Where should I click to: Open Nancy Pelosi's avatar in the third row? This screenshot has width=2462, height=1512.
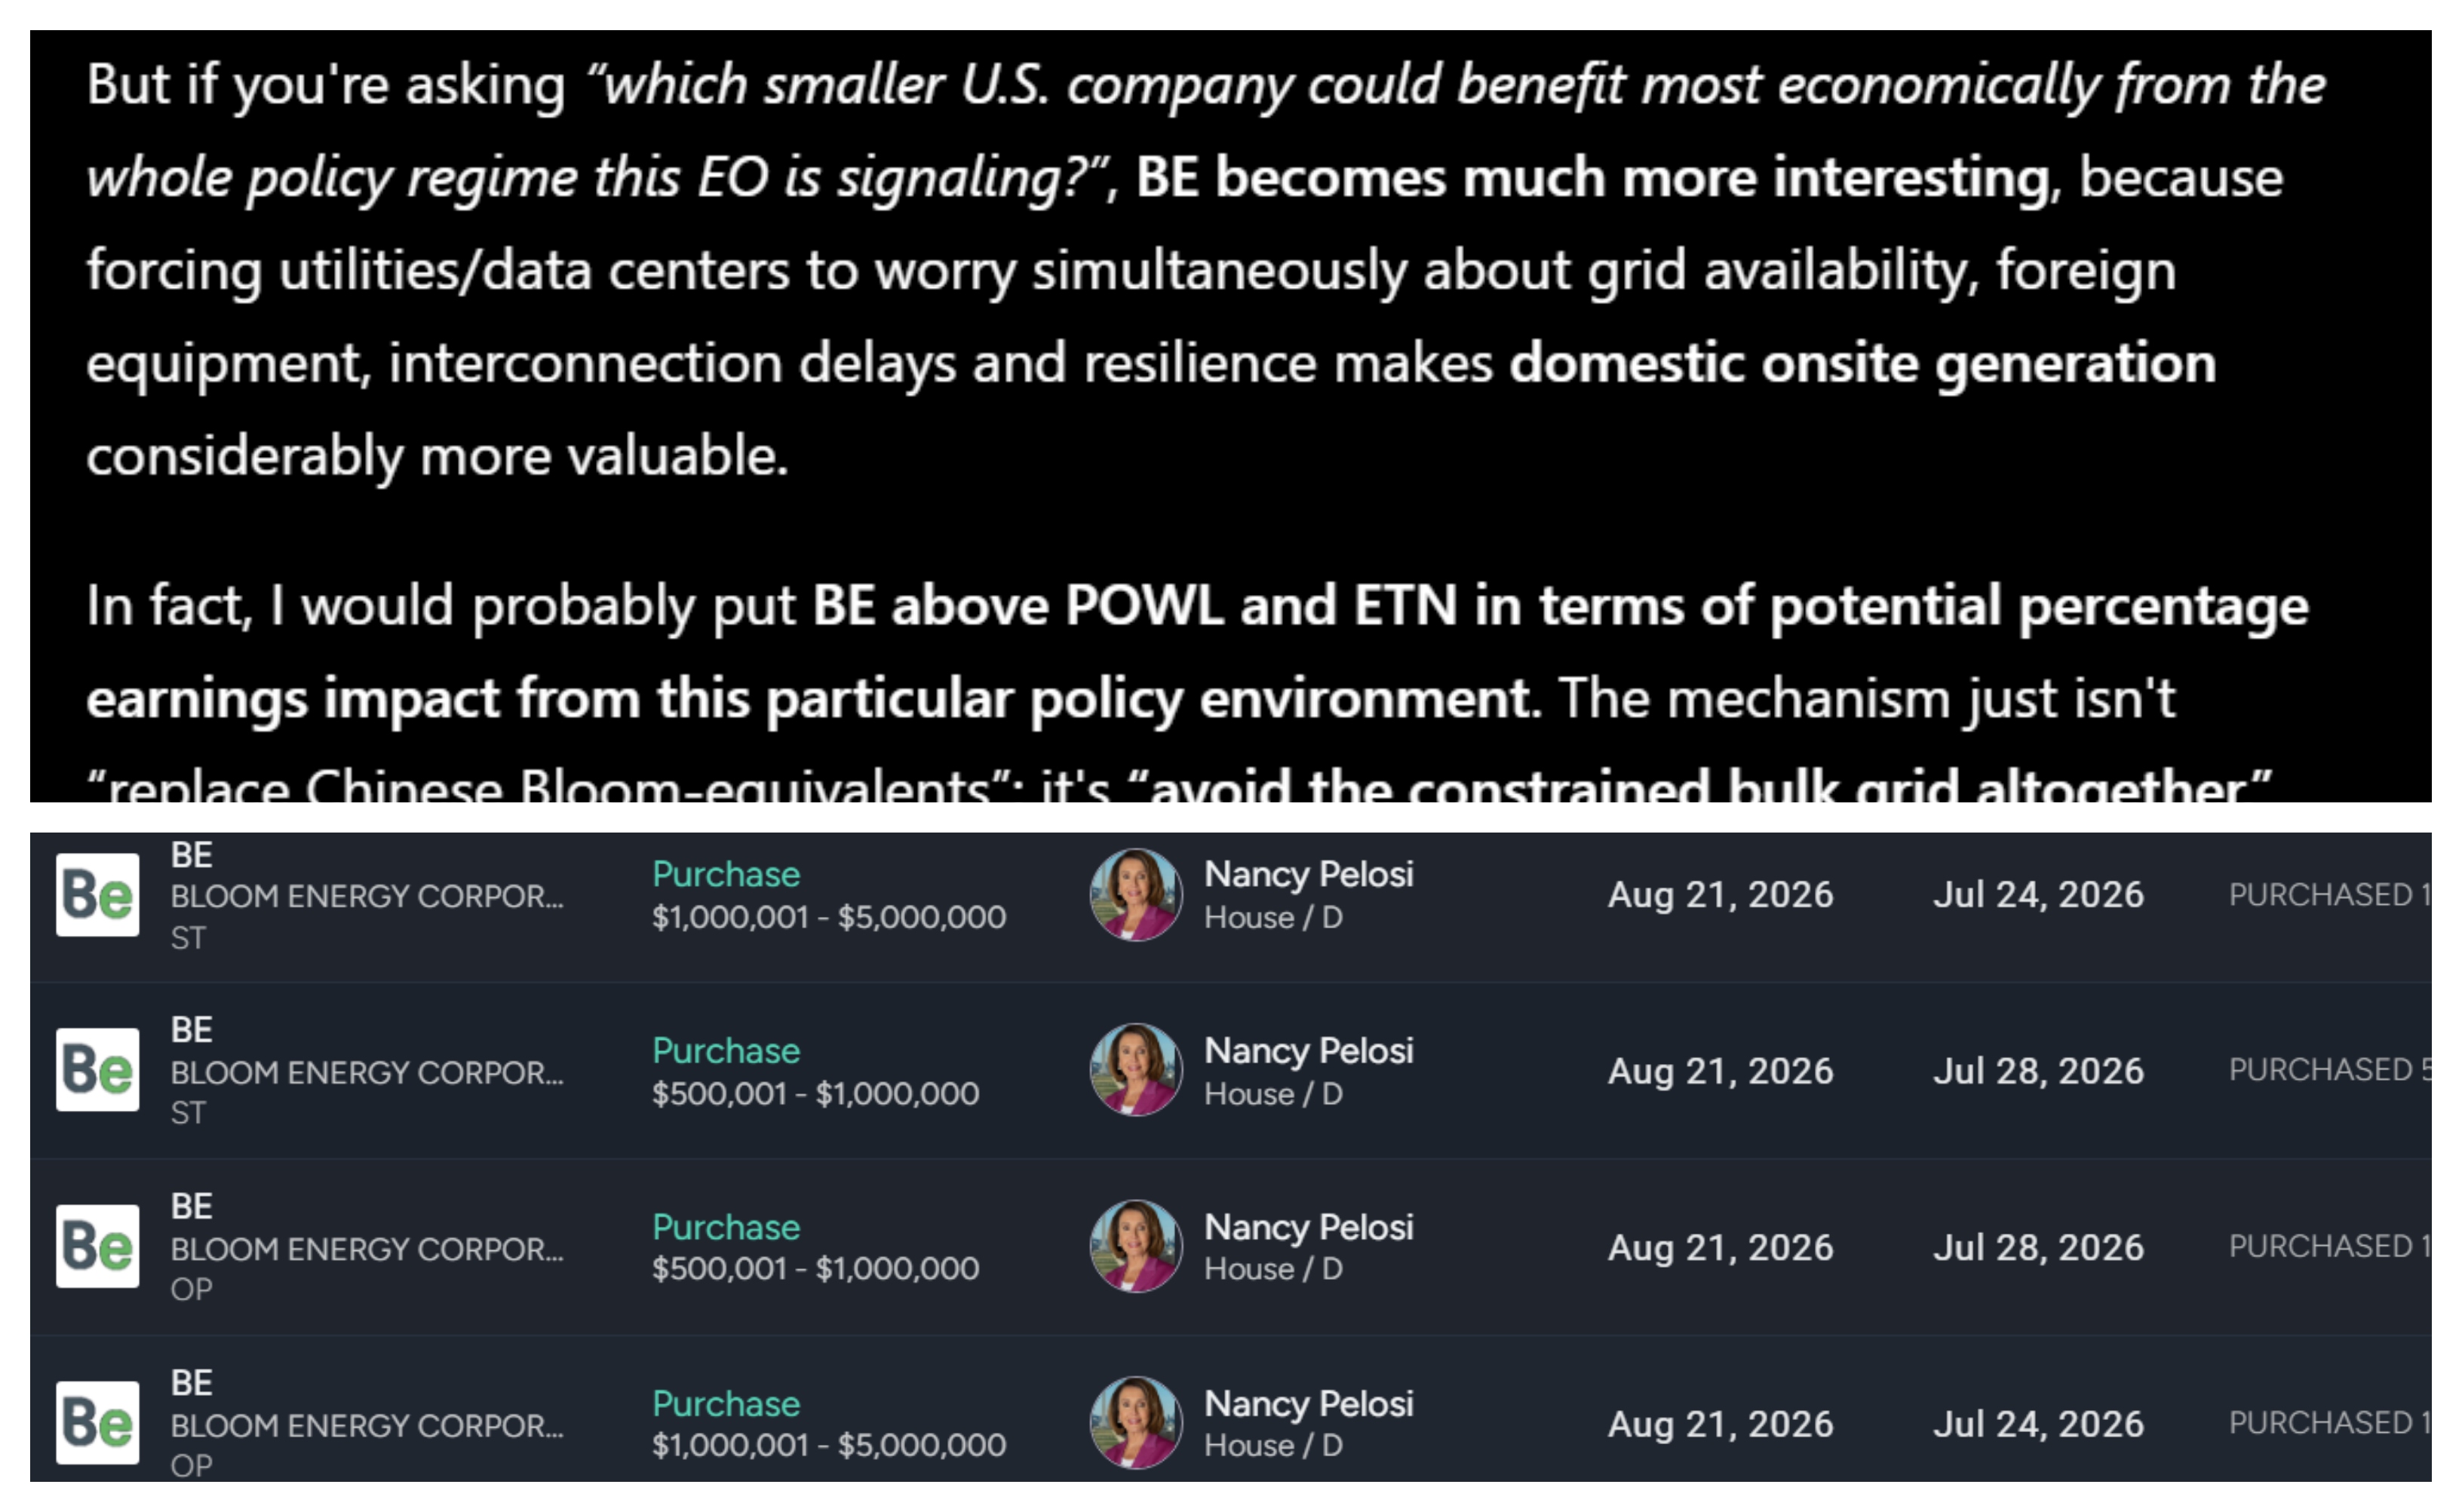coord(1135,1246)
